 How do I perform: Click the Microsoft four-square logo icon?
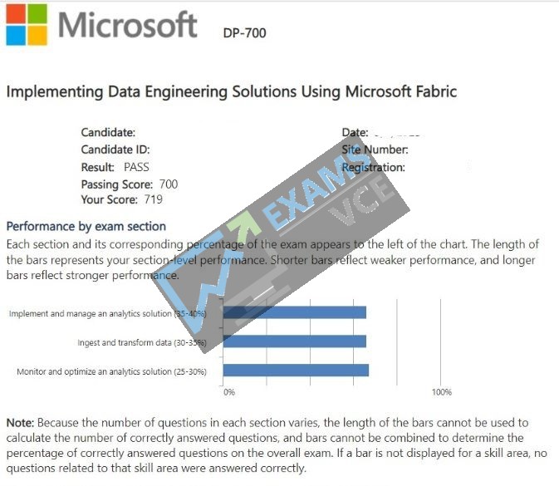(x=27, y=25)
